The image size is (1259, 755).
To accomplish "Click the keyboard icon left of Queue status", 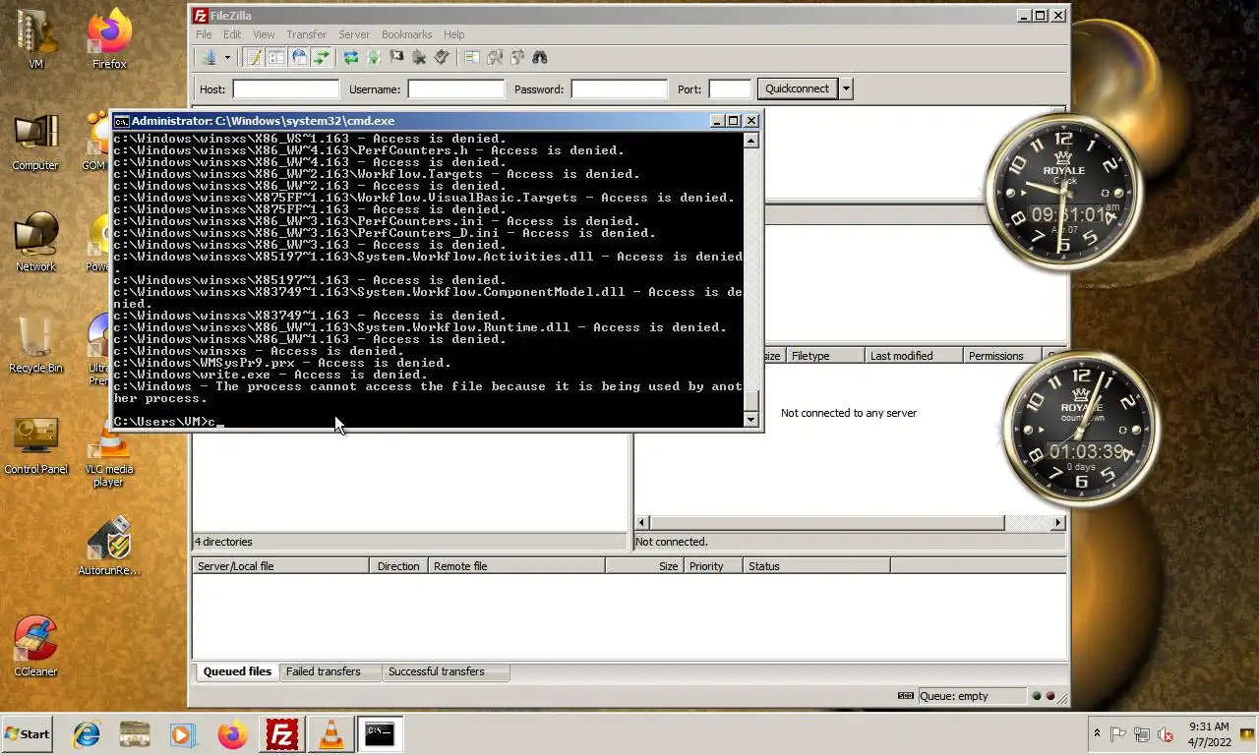I will coord(905,696).
